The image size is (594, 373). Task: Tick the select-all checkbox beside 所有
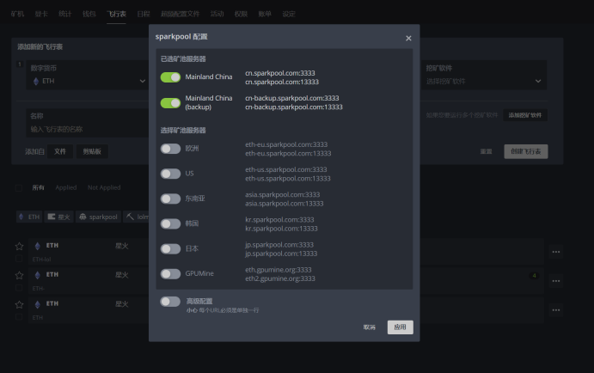click(x=19, y=188)
